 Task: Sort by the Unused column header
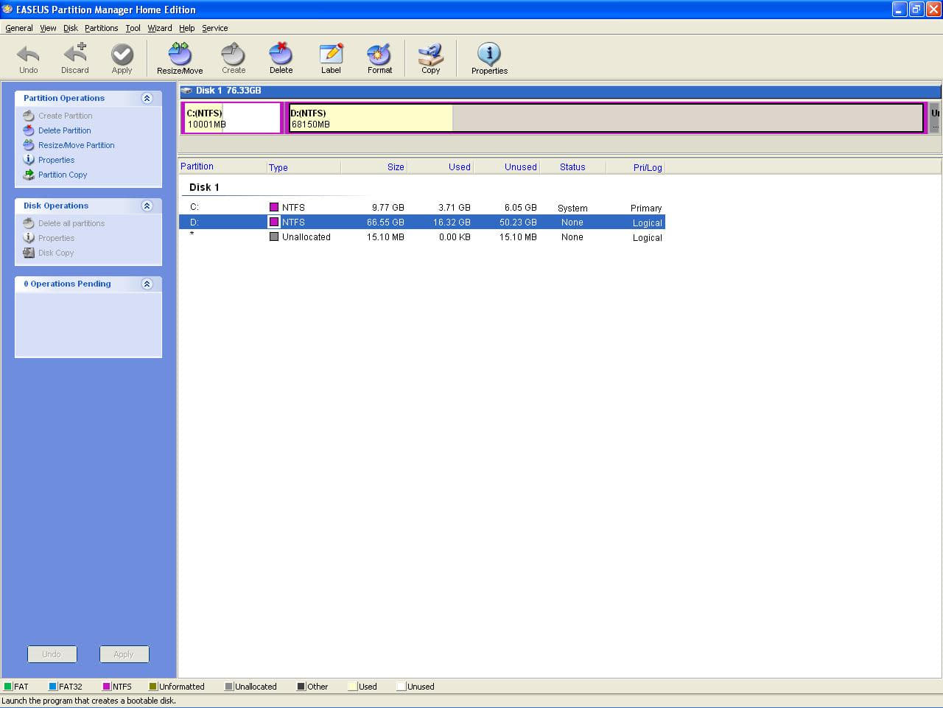click(x=506, y=167)
